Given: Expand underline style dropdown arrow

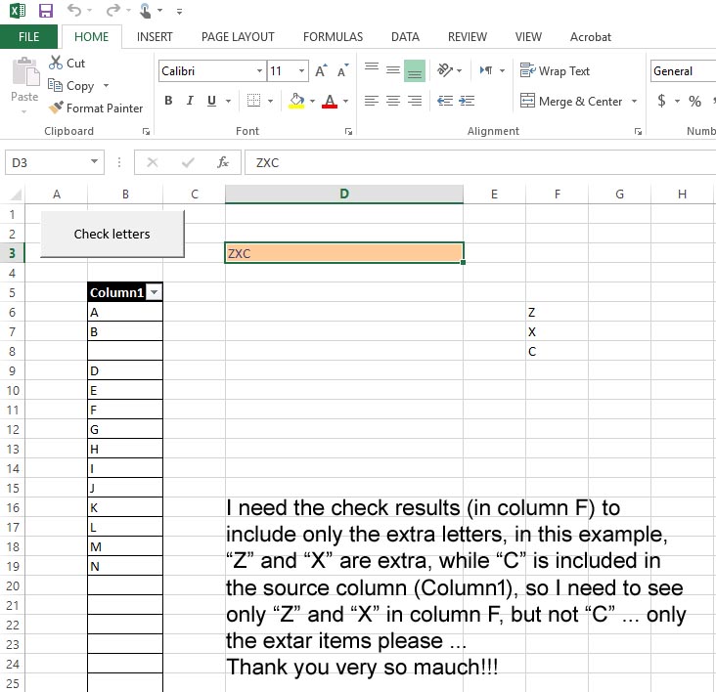Looking at the screenshot, I should click(228, 101).
